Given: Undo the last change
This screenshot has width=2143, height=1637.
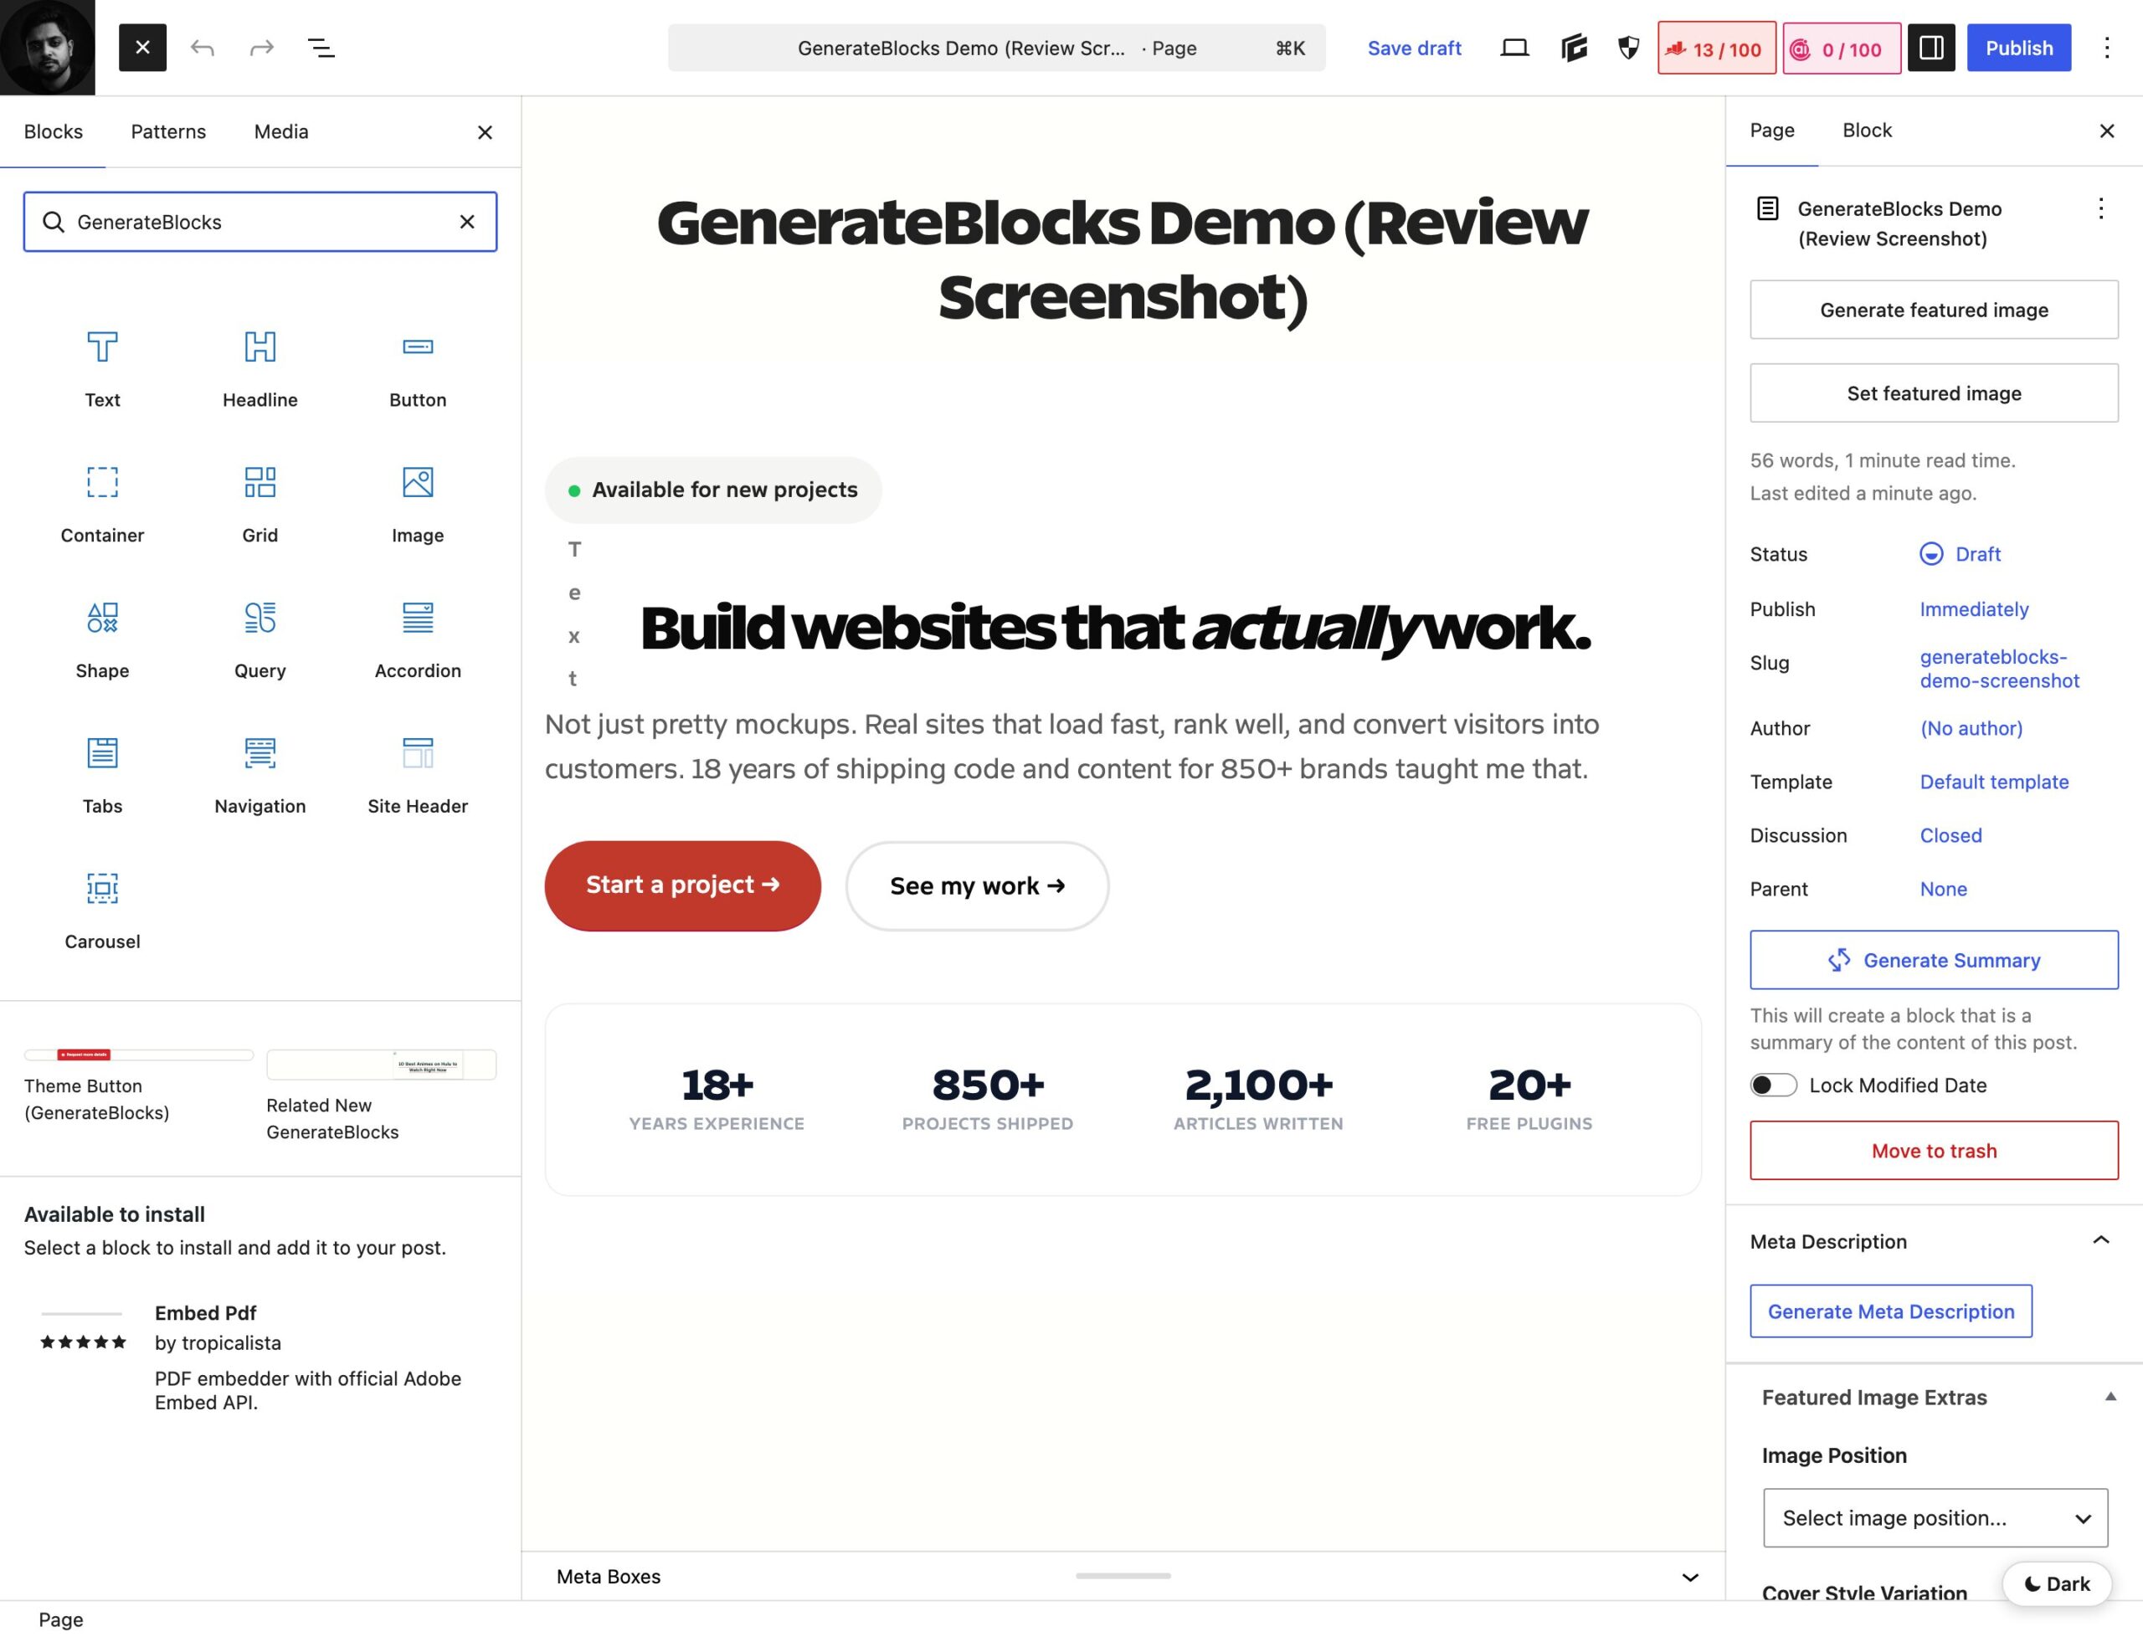Looking at the screenshot, I should tap(202, 48).
